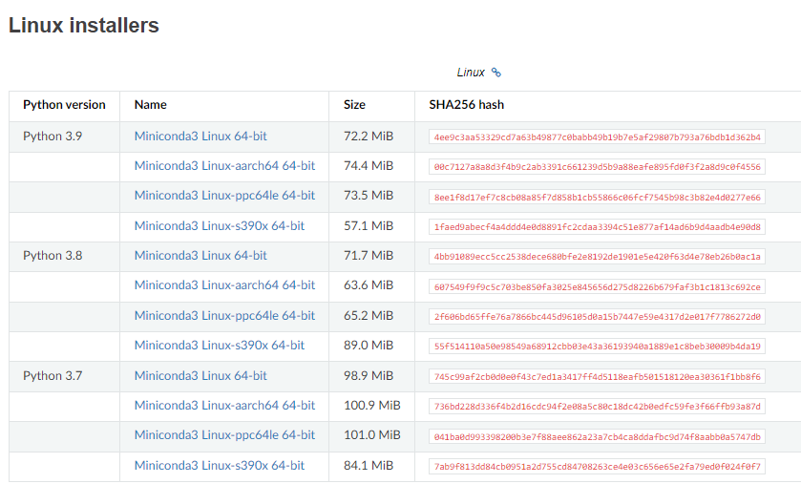Open Miniconda3 Linux-s390x 64-bit, 84.1 MiB row
This screenshot has height=484, width=801.
220,466
